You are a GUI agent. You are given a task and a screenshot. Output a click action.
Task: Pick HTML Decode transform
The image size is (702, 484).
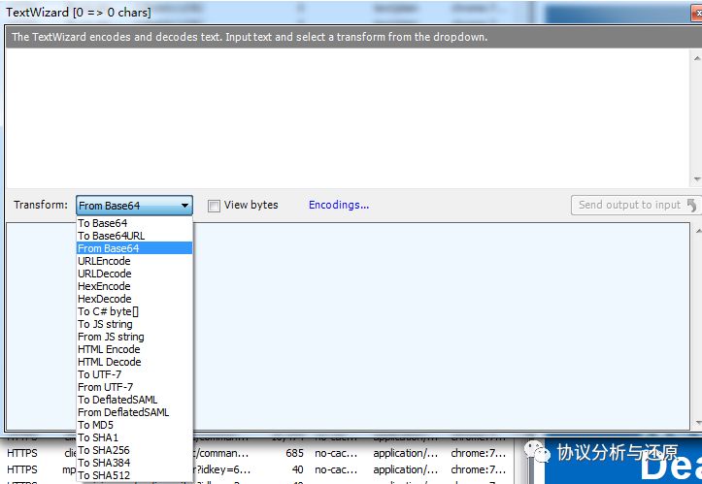point(134,362)
